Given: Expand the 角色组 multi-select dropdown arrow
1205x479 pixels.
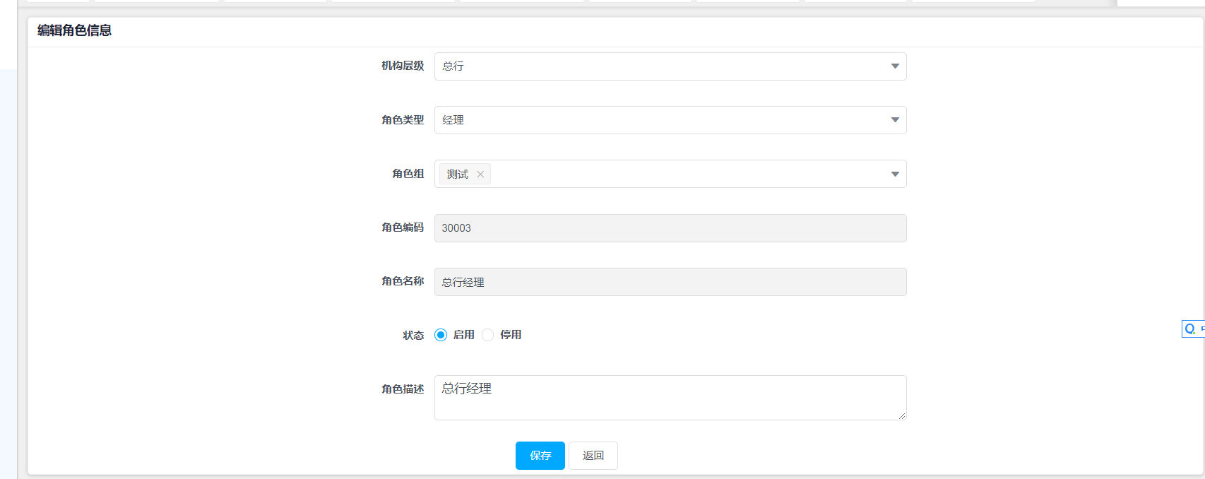Looking at the screenshot, I should coord(895,174).
